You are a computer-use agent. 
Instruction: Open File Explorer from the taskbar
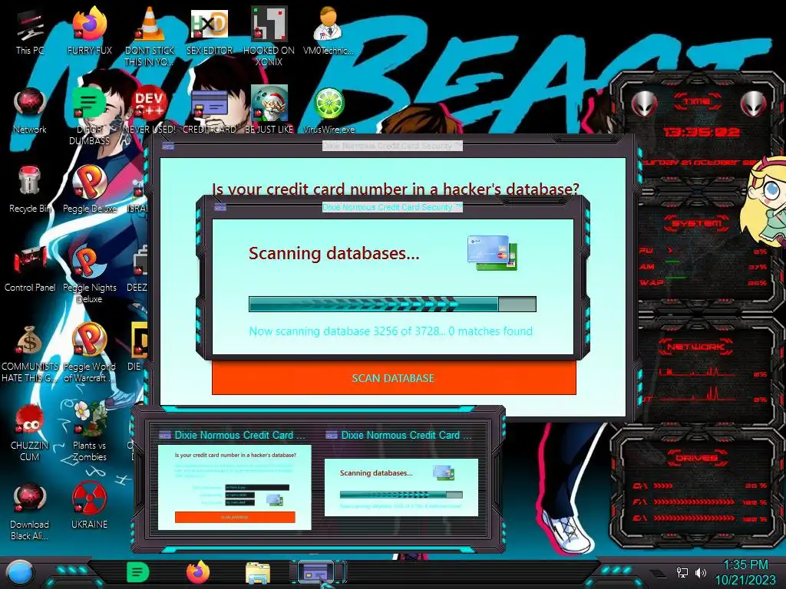coord(258,573)
